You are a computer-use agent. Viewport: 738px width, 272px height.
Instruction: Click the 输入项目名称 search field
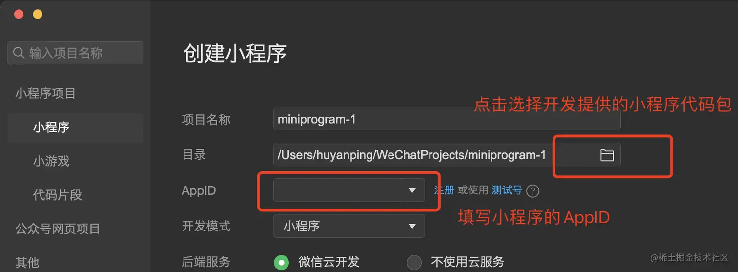pos(75,53)
